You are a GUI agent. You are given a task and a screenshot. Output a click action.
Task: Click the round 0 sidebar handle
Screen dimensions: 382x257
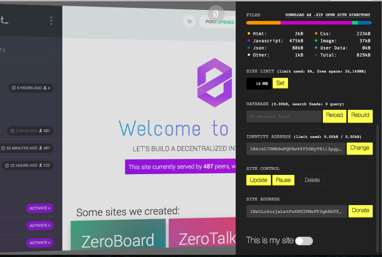[x=216, y=14]
